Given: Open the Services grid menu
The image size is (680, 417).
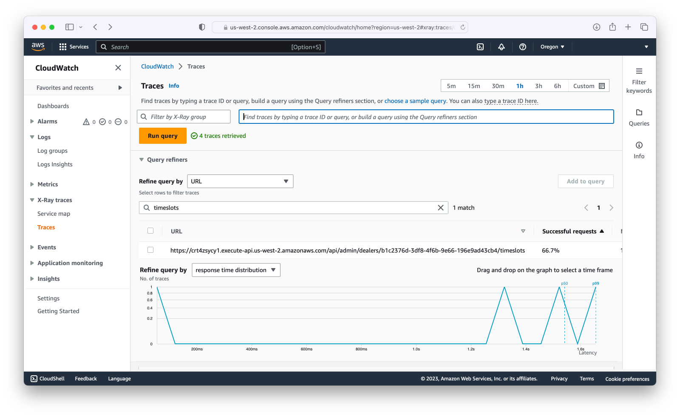Looking at the screenshot, I should 74,47.
